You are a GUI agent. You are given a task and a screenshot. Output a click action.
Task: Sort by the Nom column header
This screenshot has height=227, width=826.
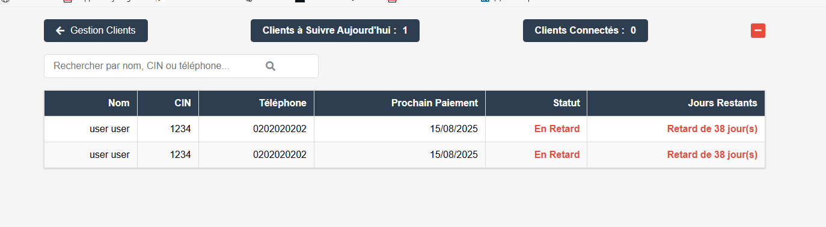click(x=118, y=103)
